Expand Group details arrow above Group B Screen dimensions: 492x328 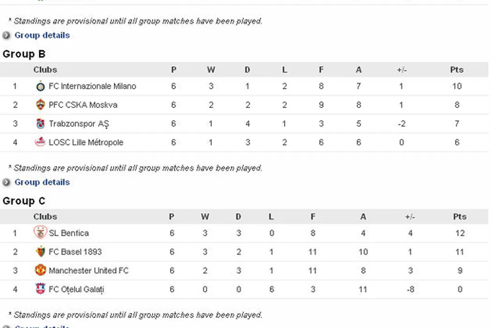click(x=7, y=35)
